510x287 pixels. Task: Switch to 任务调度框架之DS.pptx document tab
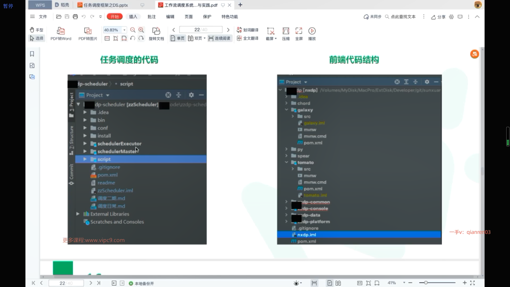coord(105,5)
